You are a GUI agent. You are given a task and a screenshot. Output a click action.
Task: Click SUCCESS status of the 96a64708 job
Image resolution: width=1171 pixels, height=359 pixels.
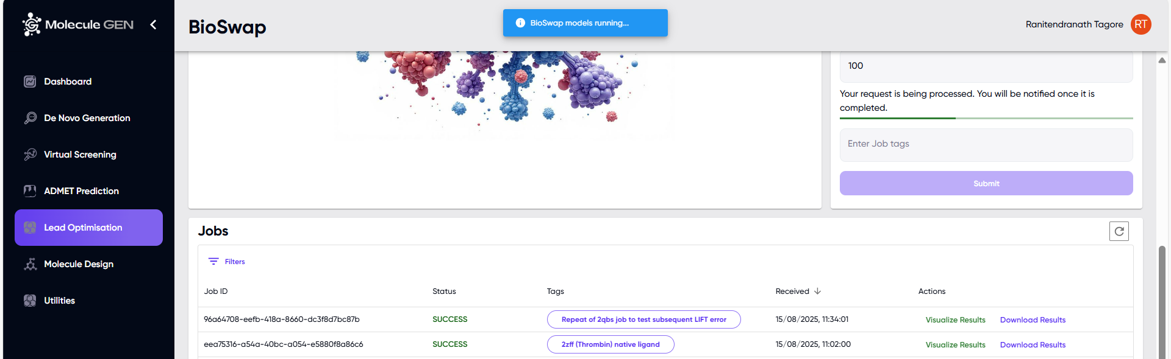[450, 319]
